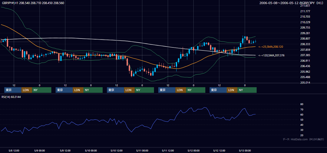Screen dimensions: 327x153
Task: Click the rightmost NY session block
Action: coord(247,90)
